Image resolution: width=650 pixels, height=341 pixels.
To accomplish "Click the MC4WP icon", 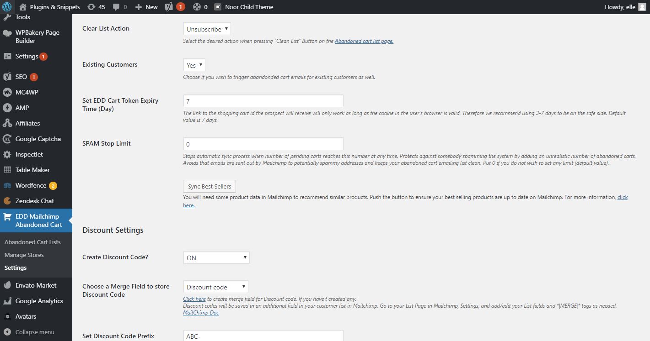I will [7, 92].
